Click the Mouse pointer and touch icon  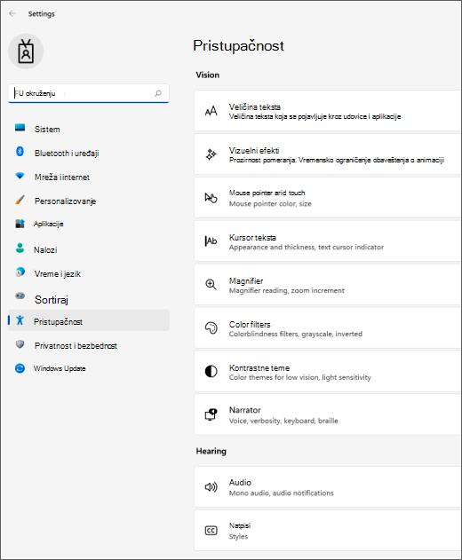tap(211, 198)
